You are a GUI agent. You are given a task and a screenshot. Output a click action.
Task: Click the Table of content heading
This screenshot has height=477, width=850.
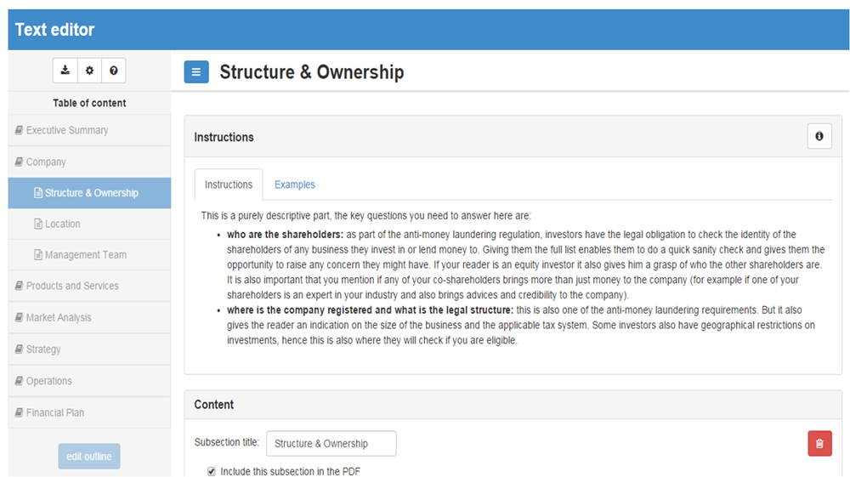point(89,103)
